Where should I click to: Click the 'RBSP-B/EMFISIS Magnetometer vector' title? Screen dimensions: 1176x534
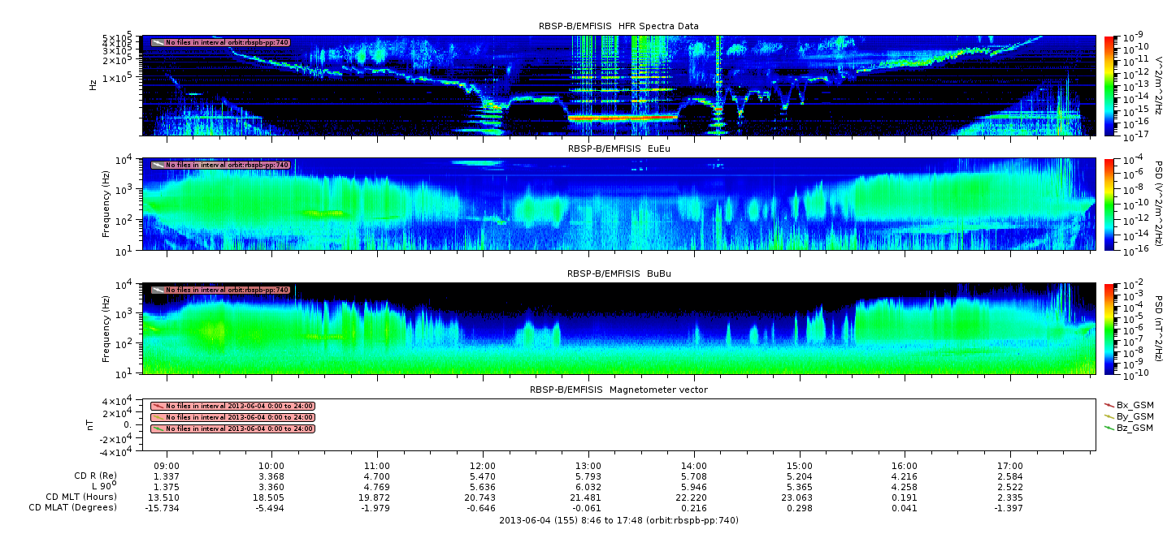(618, 390)
